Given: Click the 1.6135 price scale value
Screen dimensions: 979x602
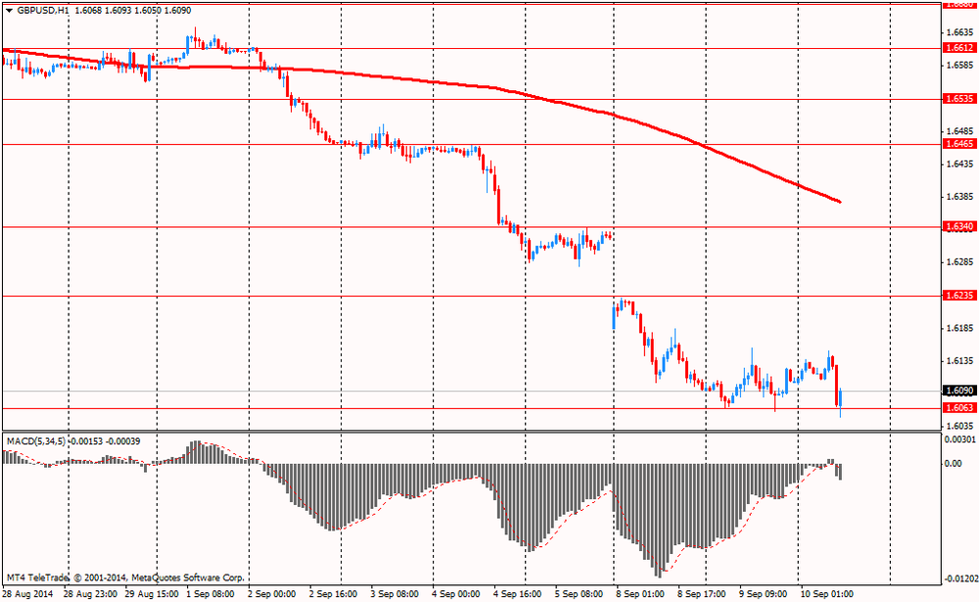Looking at the screenshot, I should point(959,361).
